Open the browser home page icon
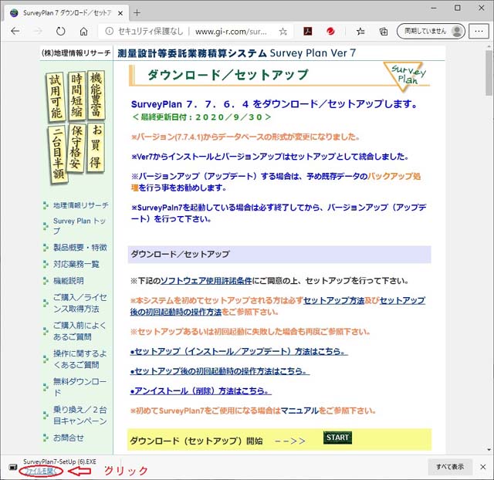This screenshot has height=480, width=494. 83,31
